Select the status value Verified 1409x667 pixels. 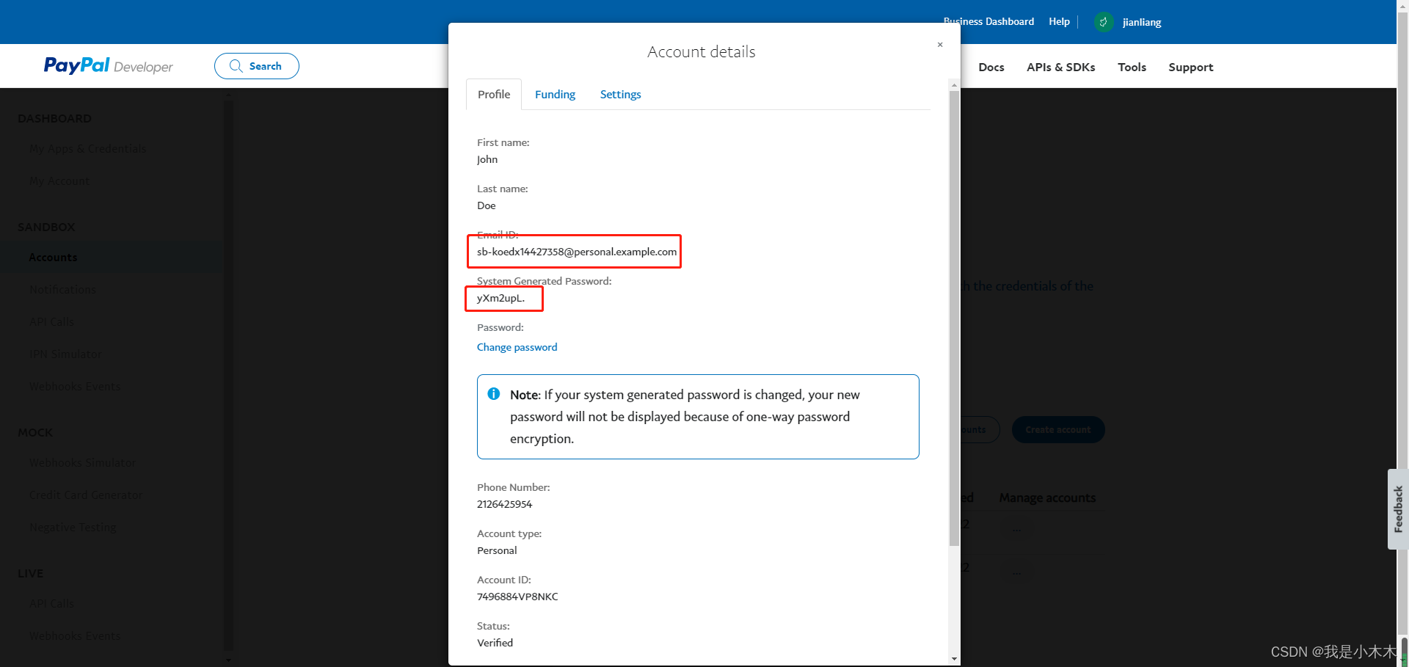[495, 643]
